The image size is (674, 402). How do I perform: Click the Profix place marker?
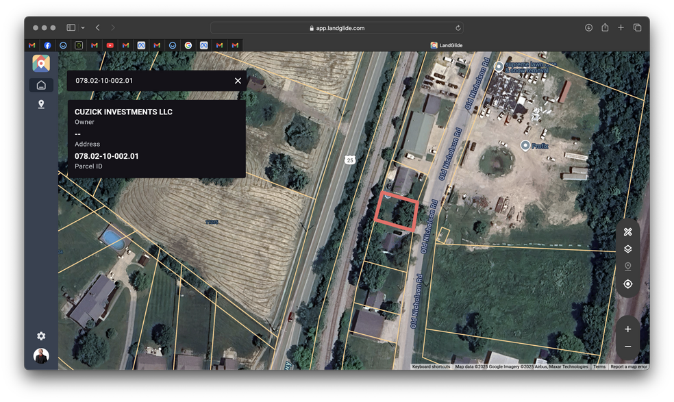pos(525,145)
